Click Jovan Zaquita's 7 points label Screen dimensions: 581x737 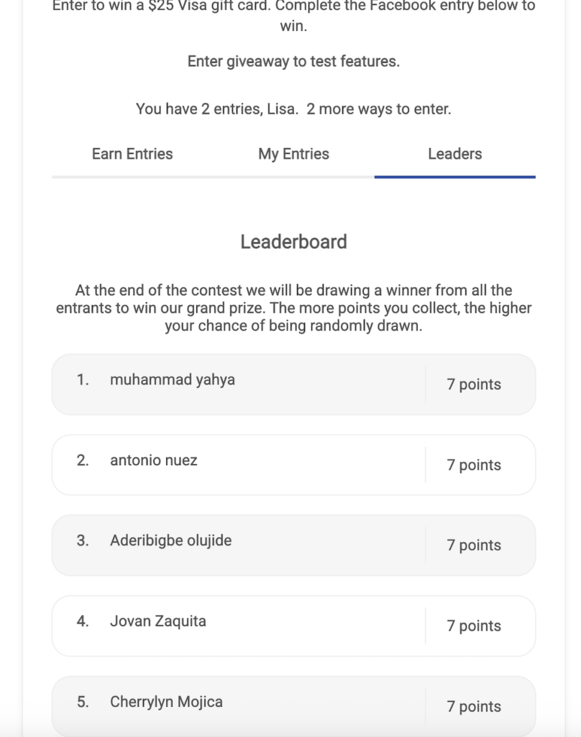click(474, 626)
